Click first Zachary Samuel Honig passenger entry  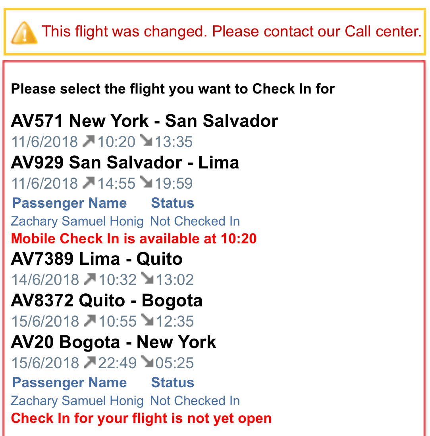click(x=77, y=221)
